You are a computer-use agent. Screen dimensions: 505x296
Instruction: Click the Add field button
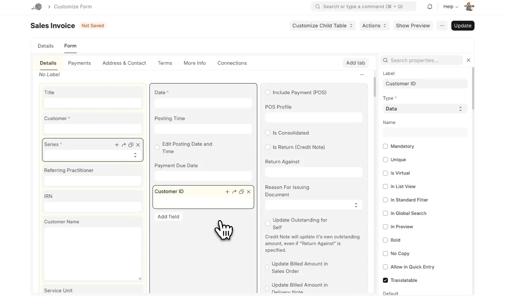coord(168,217)
